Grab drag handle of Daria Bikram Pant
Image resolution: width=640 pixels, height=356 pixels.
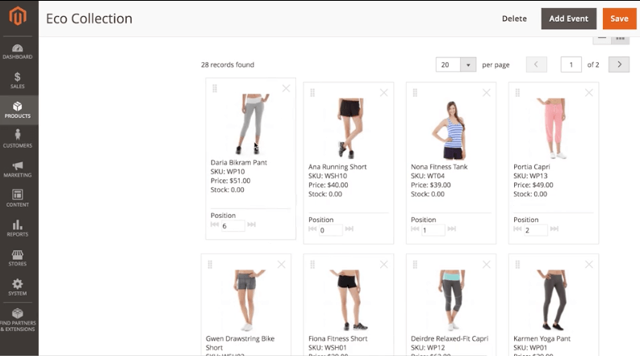(x=215, y=88)
